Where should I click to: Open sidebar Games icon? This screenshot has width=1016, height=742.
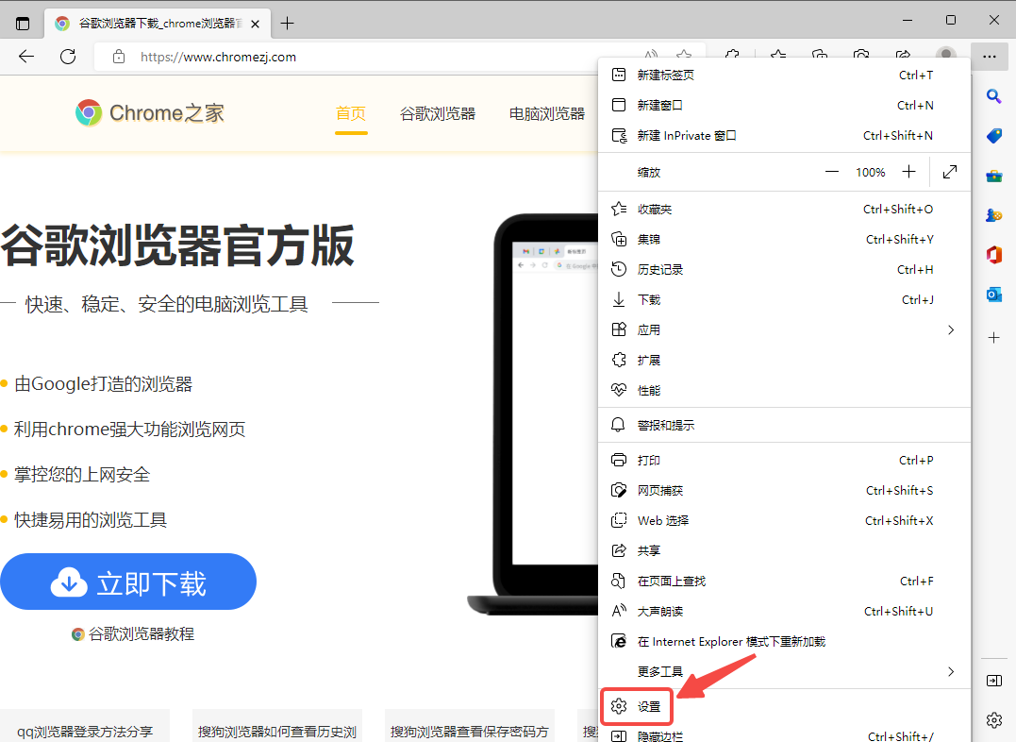click(x=994, y=215)
